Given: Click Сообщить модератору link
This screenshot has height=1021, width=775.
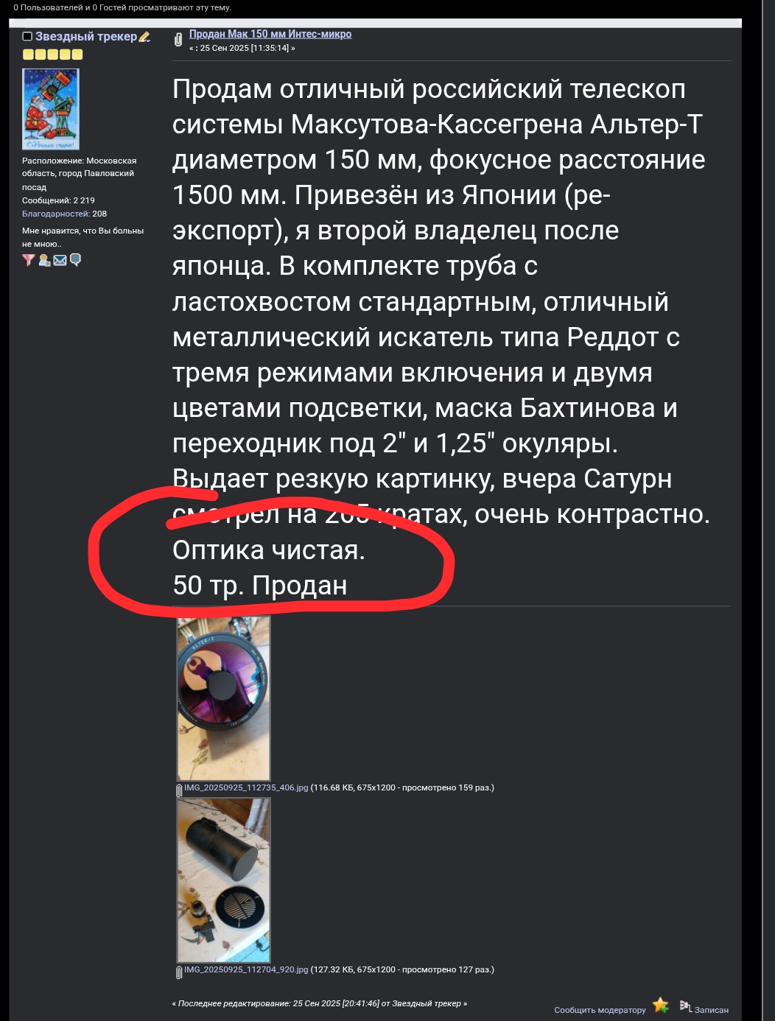Looking at the screenshot, I should point(600,1010).
